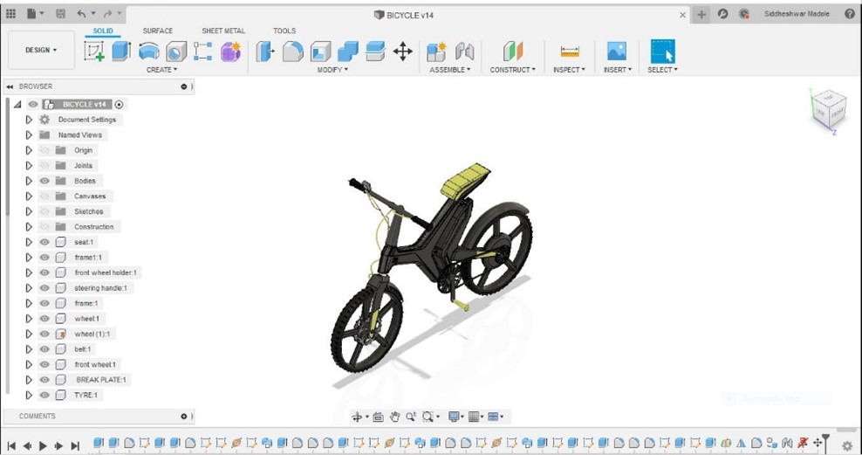The image size is (862, 455).
Task: Open Siddheshwar Madole account menu
Action: click(797, 14)
